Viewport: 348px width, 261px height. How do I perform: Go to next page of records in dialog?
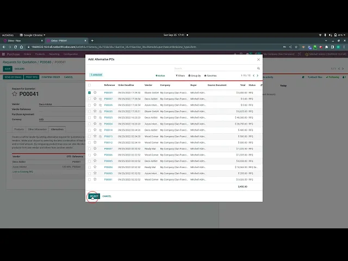[257, 76]
